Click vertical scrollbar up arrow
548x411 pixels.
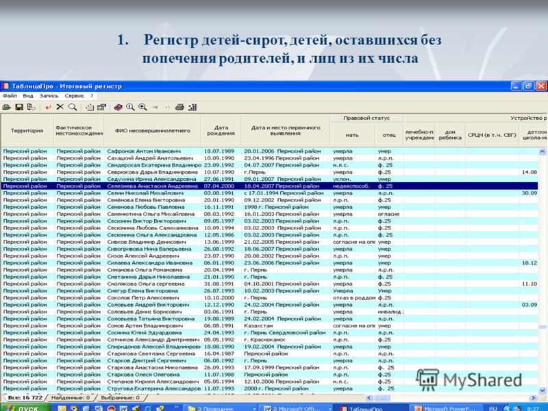(x=543, y=151)
